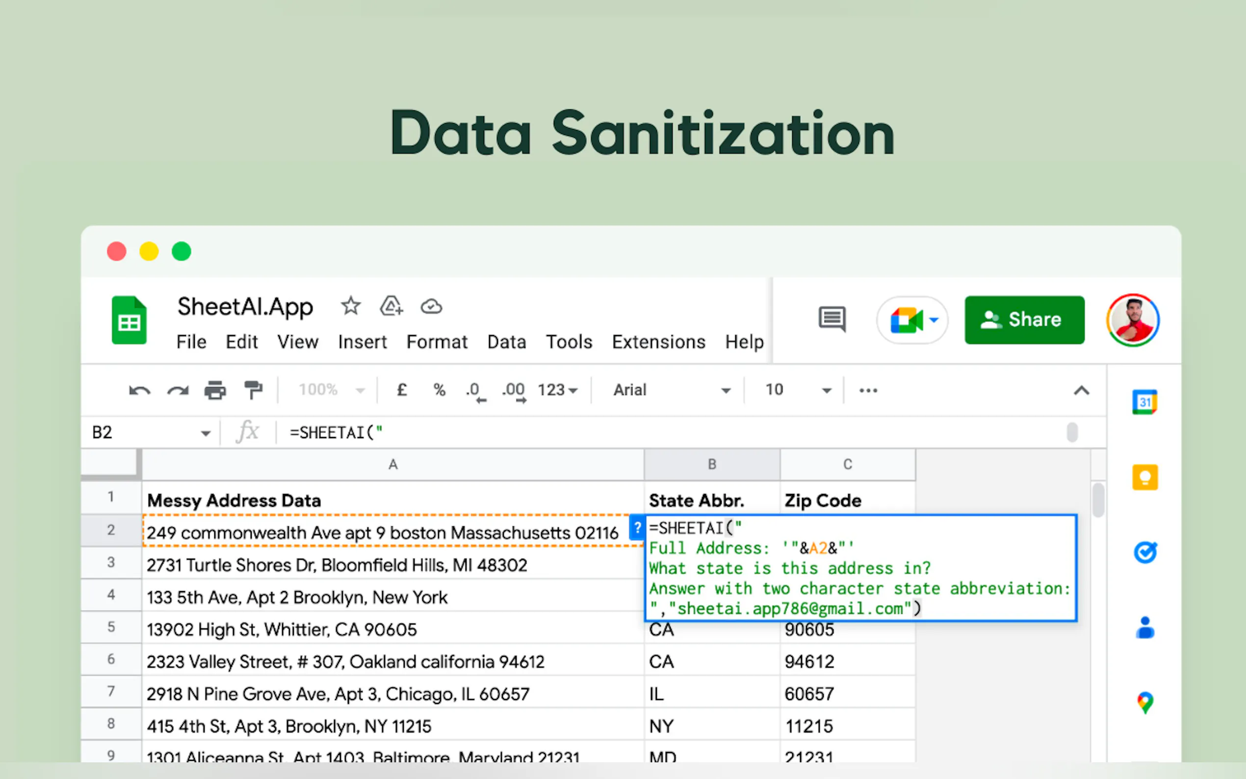Open the 123 number format dropdown
This screenshot has width=1246, height=779.
(x=557, y=390)
